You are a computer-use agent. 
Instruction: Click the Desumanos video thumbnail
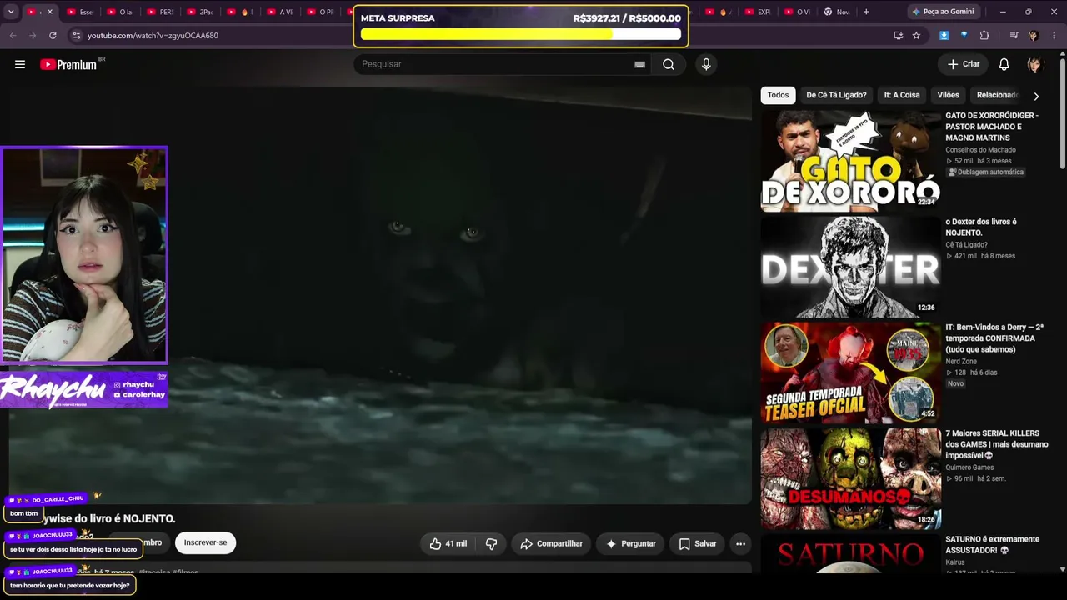click(x=850, y=478)
